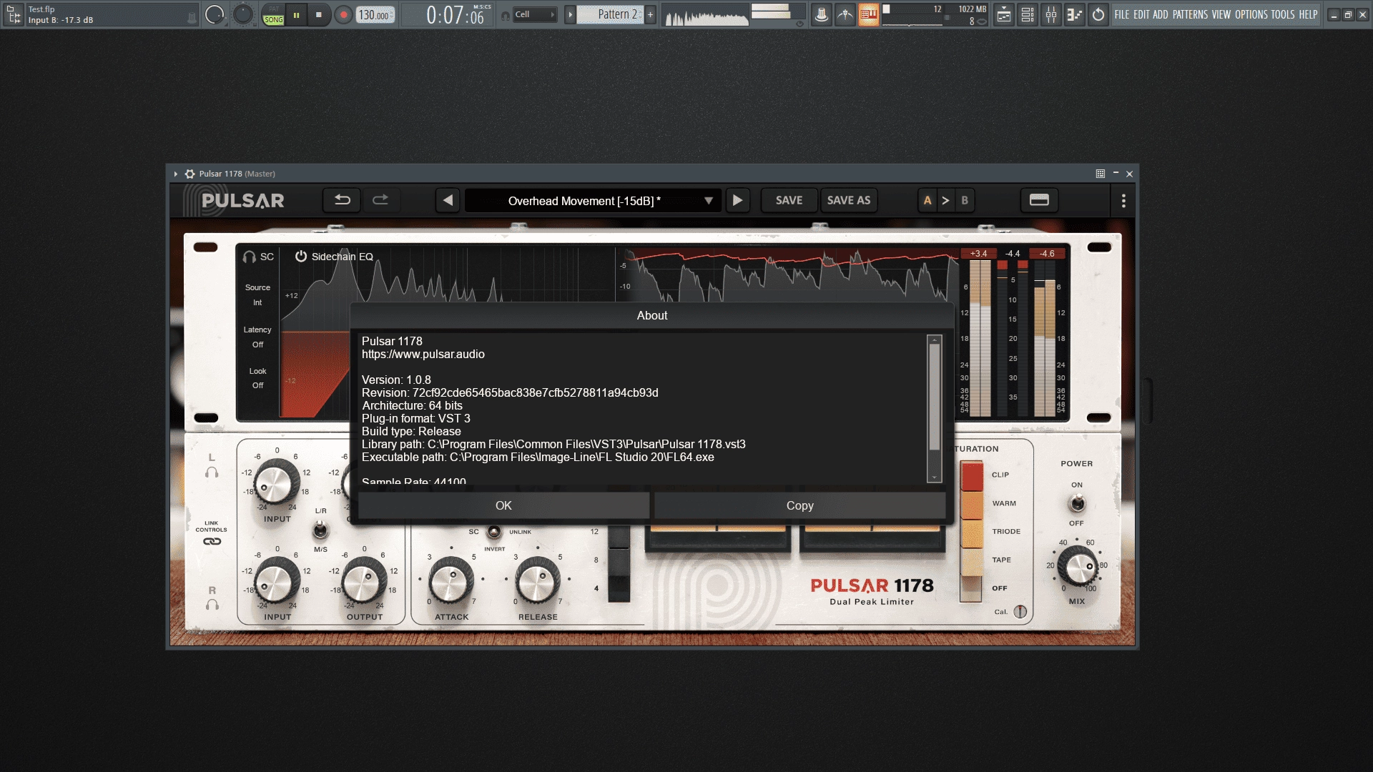This screenshot has height=772, width=1373.
Task: Open the Cell snap dropdown
Action: click(x=535, y=14)
